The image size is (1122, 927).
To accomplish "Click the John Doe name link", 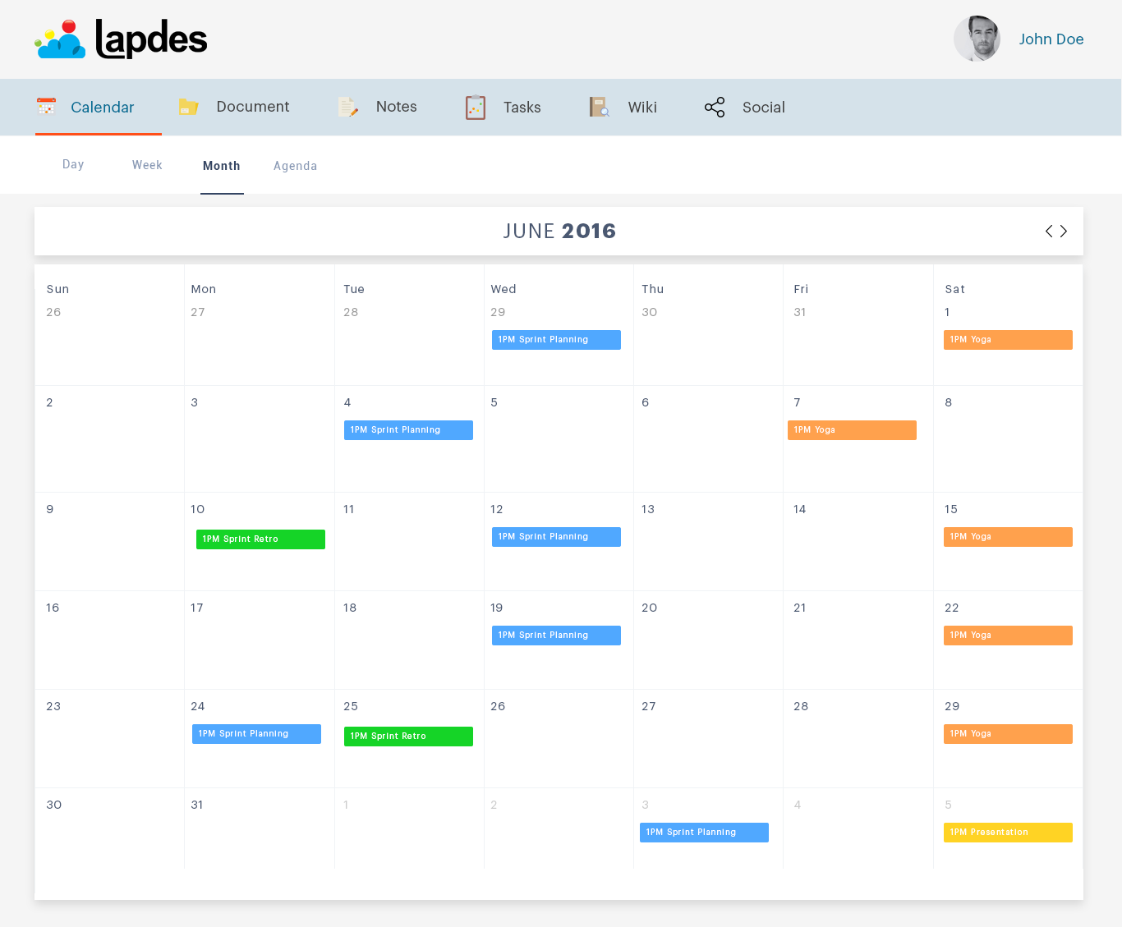I will (1051, 39).
